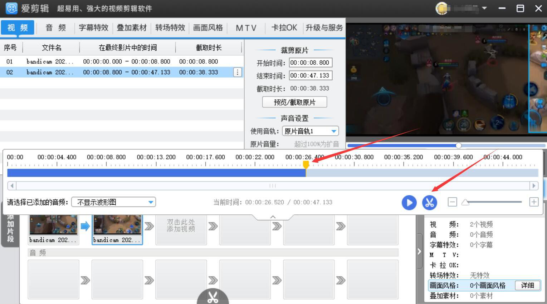Screen dimensions: 547x304
Task: Click the 爱剪辑 app logo icon
Action: coord(11,8)
